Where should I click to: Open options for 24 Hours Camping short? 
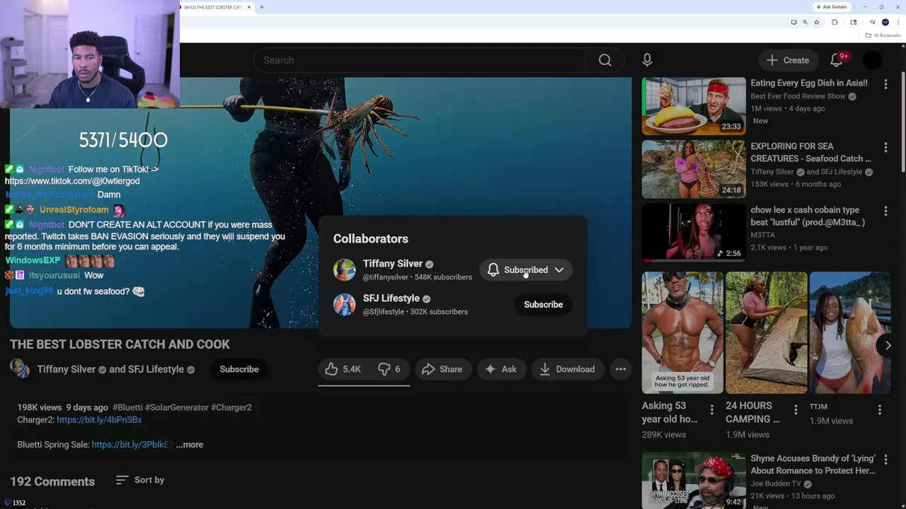796,410
